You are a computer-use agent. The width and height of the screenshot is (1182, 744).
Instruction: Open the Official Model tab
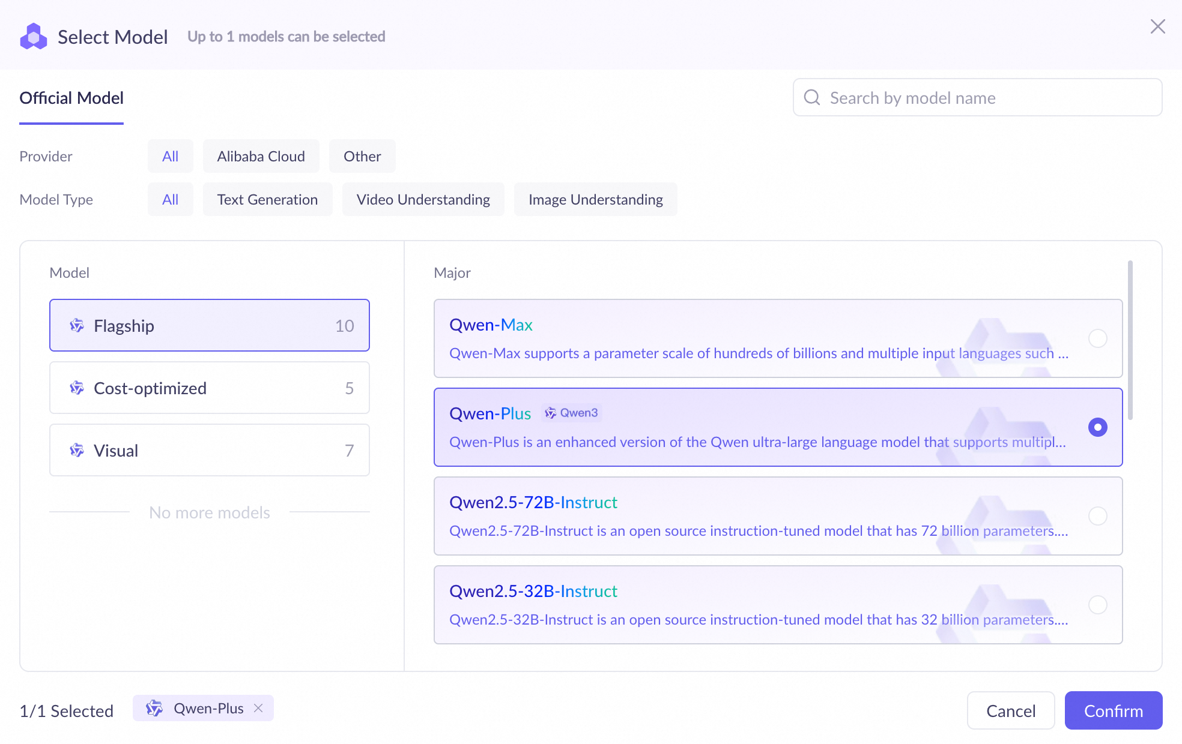pyautogui.click(x=71, y=98)
